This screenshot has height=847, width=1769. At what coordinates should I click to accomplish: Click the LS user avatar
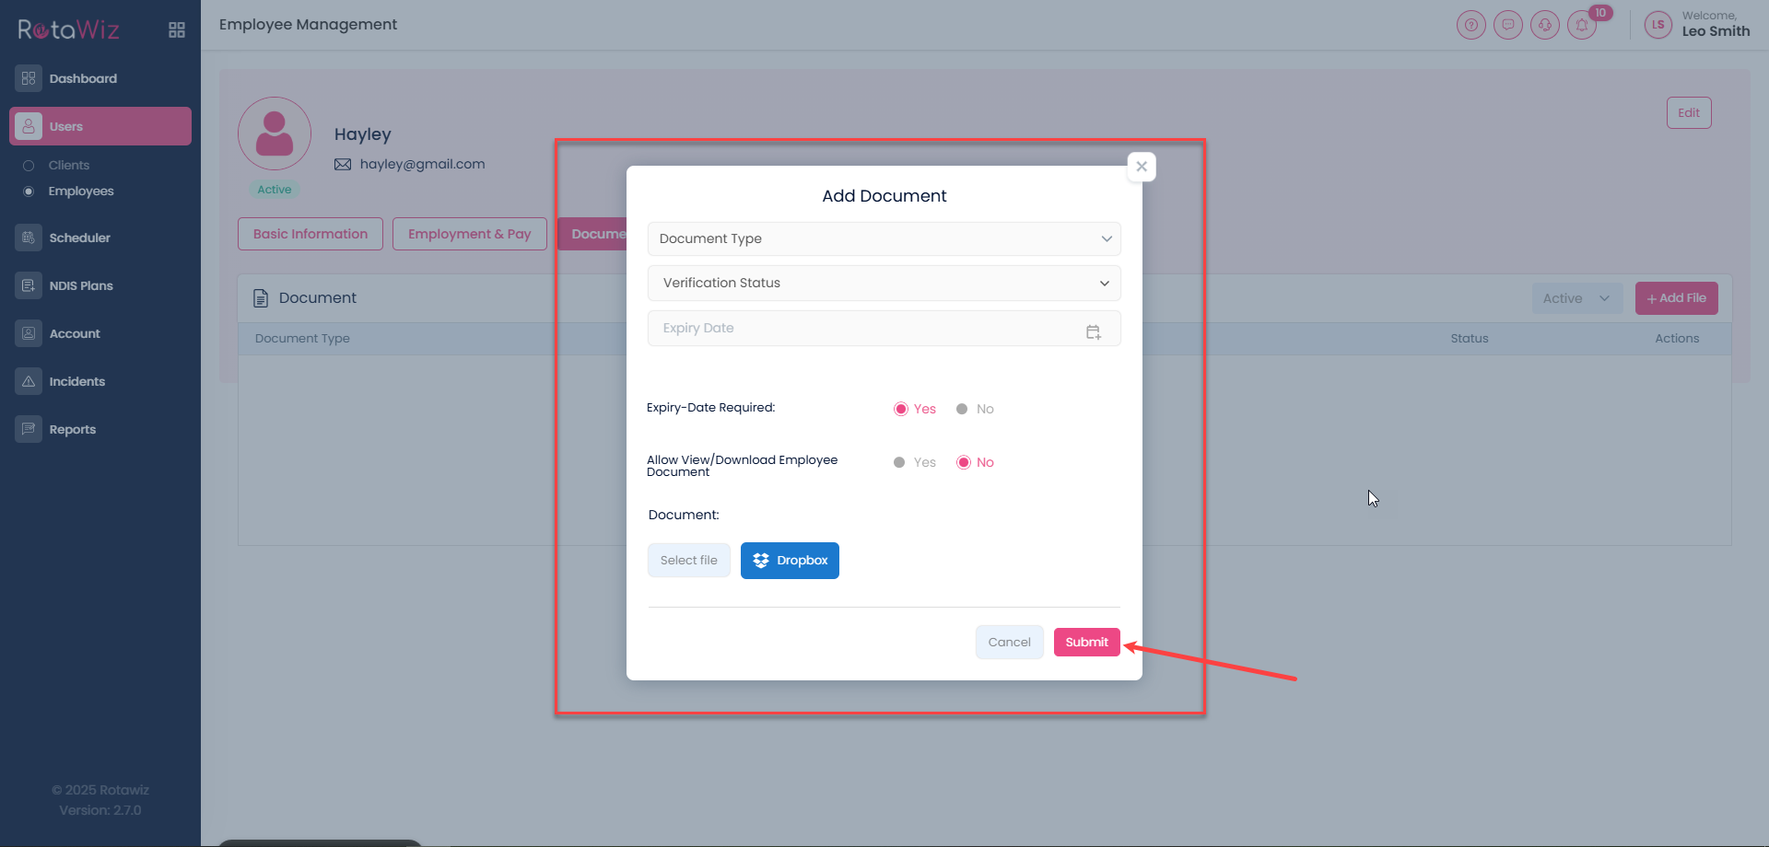pos(1658,25)
